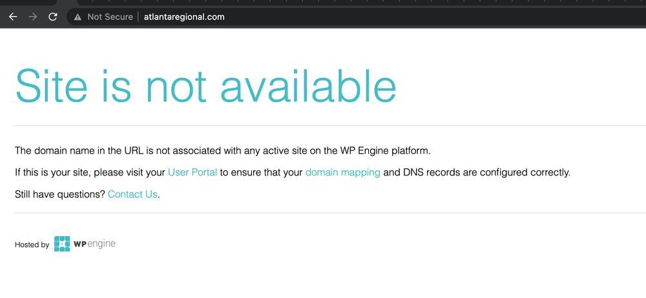Go back using the browser back arrow
The width and height of the screenshot is (646, 298).
click(x=13, y=17)
